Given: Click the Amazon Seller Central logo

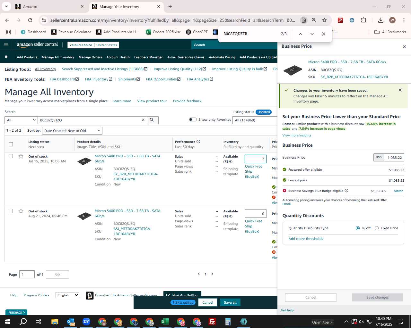Looking at the screenshot, I should tap(37, 45).
